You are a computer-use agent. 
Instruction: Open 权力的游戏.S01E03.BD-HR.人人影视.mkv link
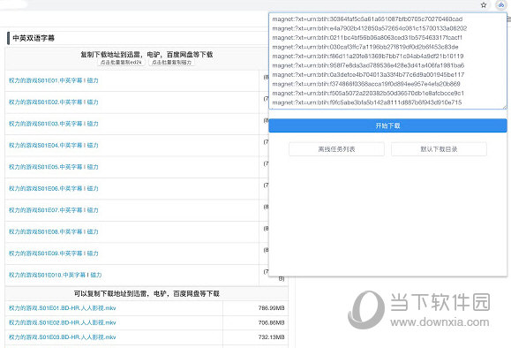[x=63, y=337]
